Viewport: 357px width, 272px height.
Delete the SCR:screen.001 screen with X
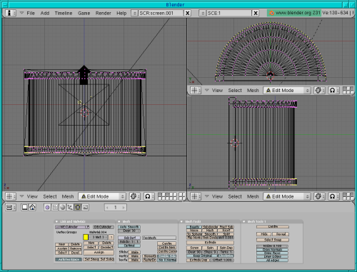(188, 13)
